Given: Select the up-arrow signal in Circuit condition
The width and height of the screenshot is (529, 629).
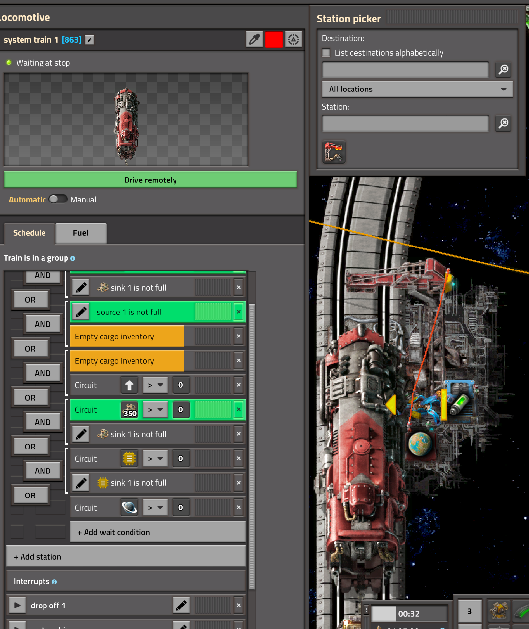Looking at the screenshot, I should pos(130,385).
